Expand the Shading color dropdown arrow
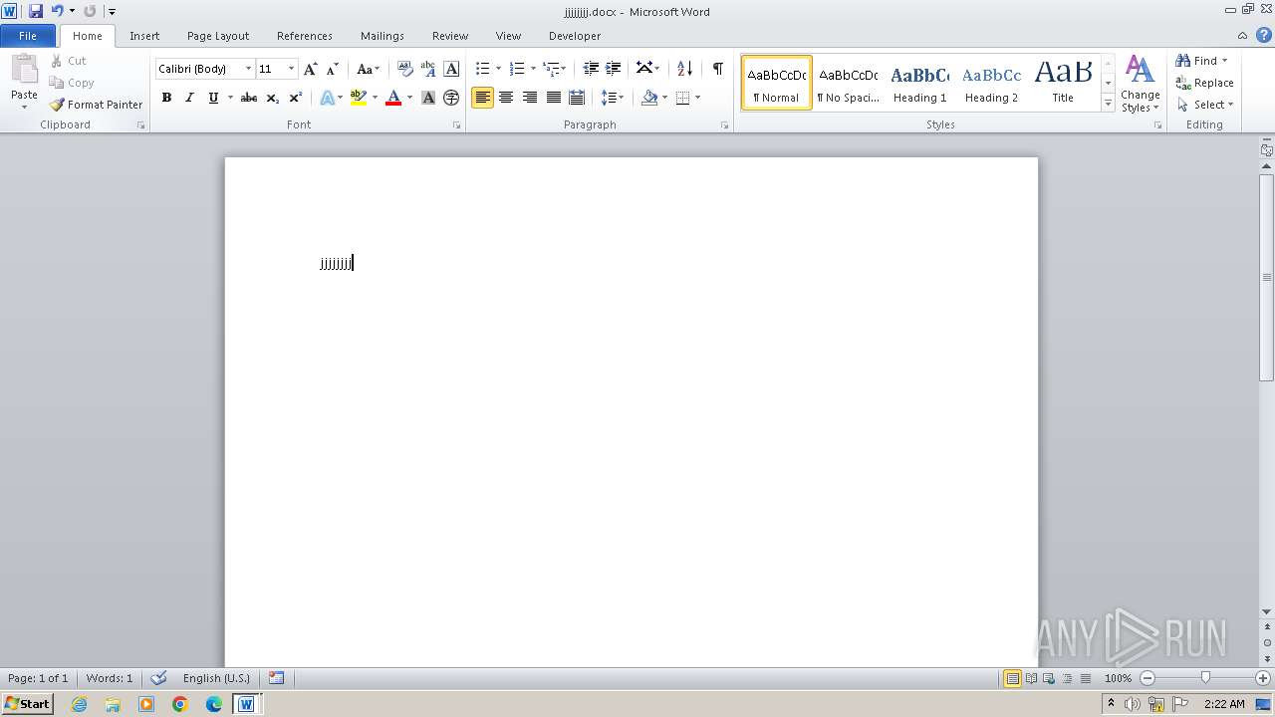This screenshot has width=1275, height=717. (x=664, y=98)
